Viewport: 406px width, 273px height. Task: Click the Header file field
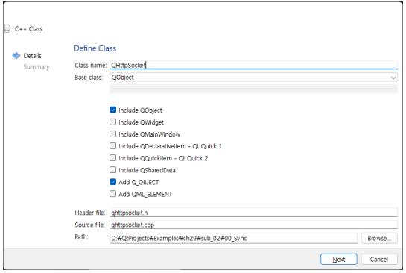(x=253, y=213)
